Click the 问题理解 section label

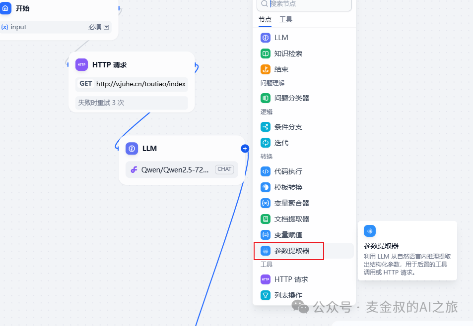click(272, 83)
